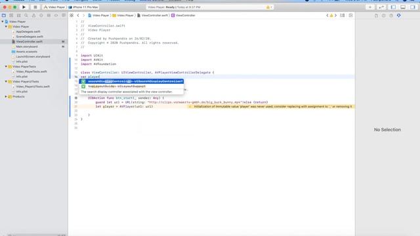Screen dimensions: 420x236
Task: Open the Test navigator
Action: pyautogui.click(x=41, y=16)
